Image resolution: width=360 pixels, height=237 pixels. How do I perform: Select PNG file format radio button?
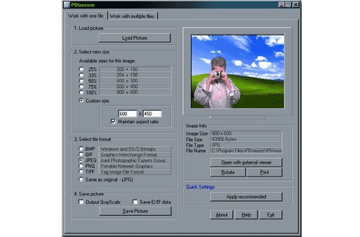(x=81, y=166)
